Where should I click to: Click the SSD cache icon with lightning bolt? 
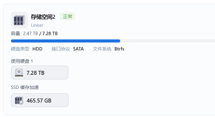click(19, 100)
